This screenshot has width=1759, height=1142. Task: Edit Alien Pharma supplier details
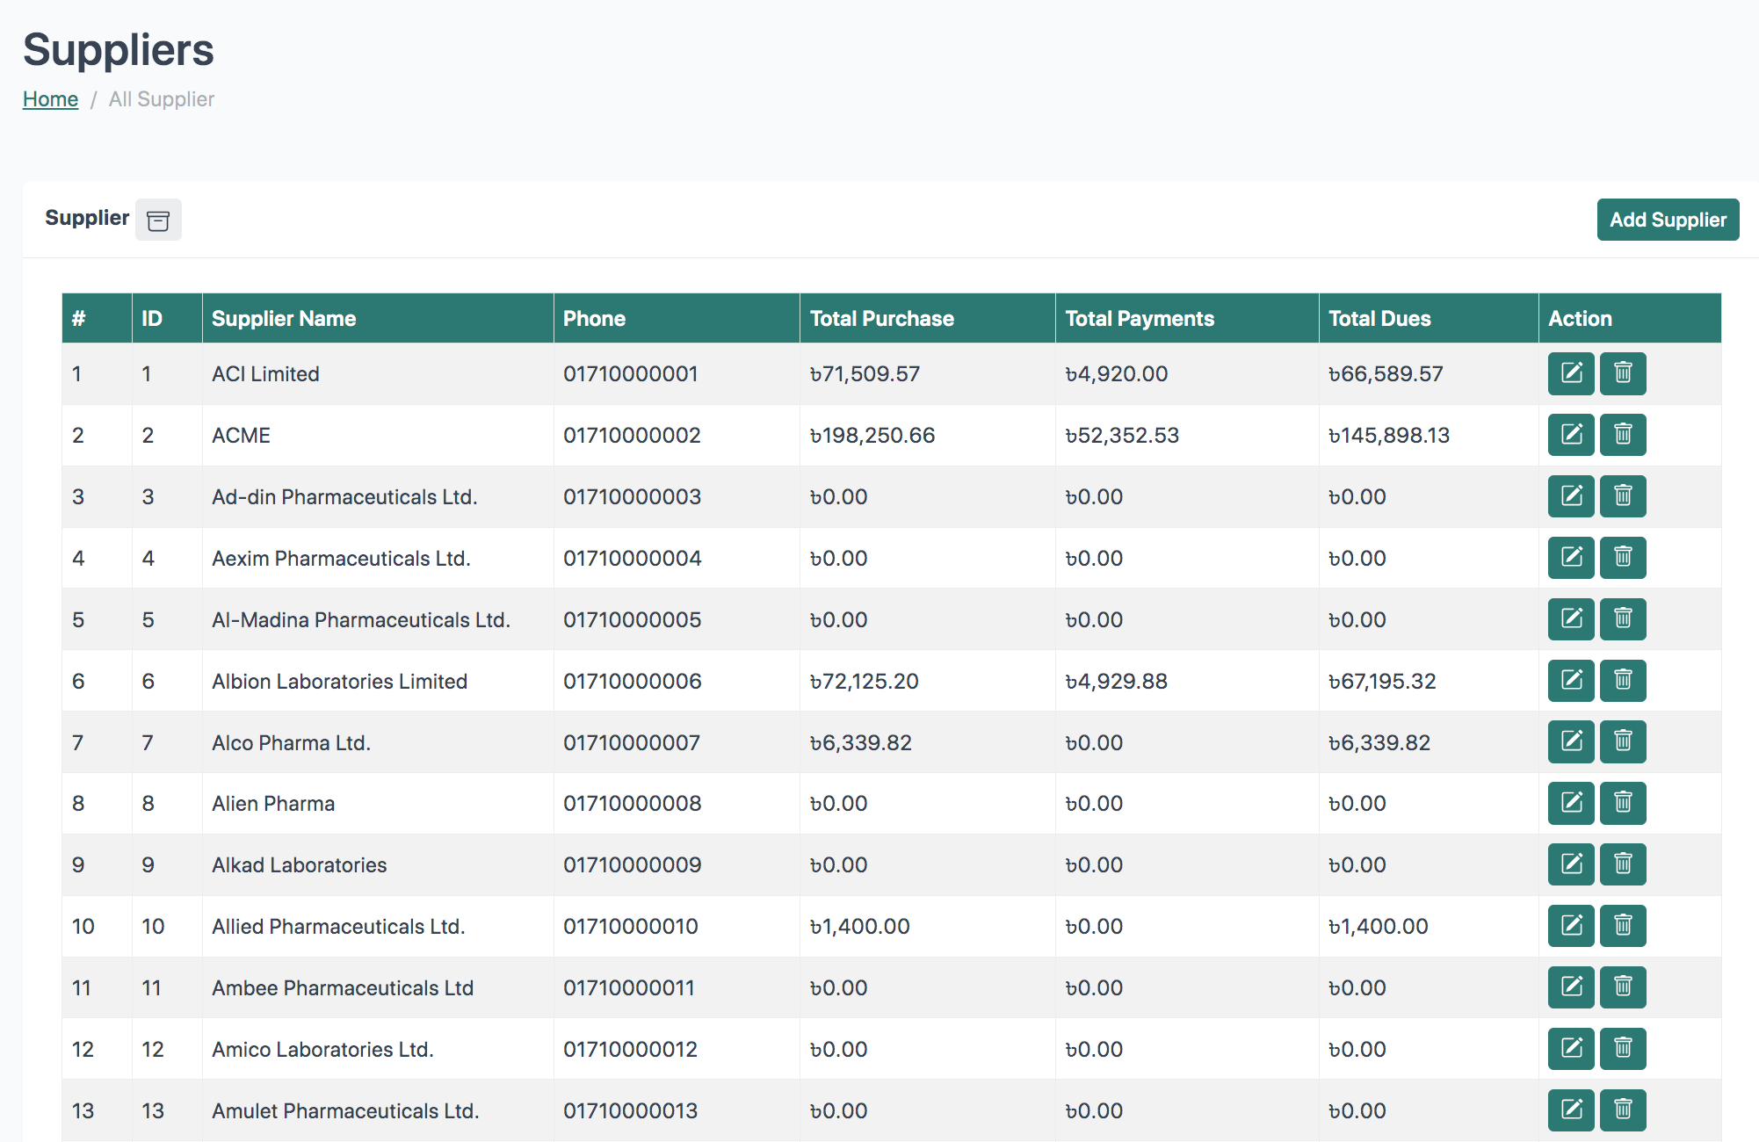tap(1571, 803)
